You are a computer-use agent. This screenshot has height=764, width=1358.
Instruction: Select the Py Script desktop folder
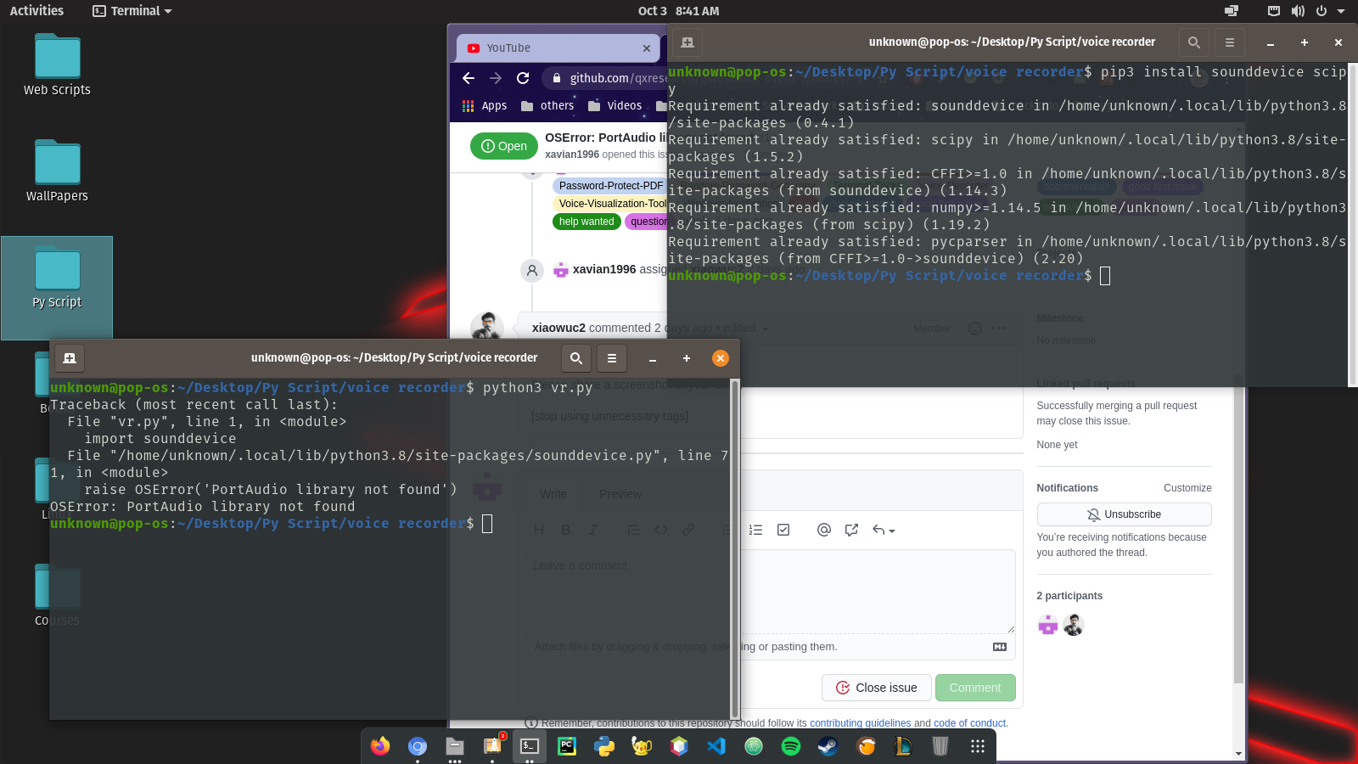click(x=57, y=288)
